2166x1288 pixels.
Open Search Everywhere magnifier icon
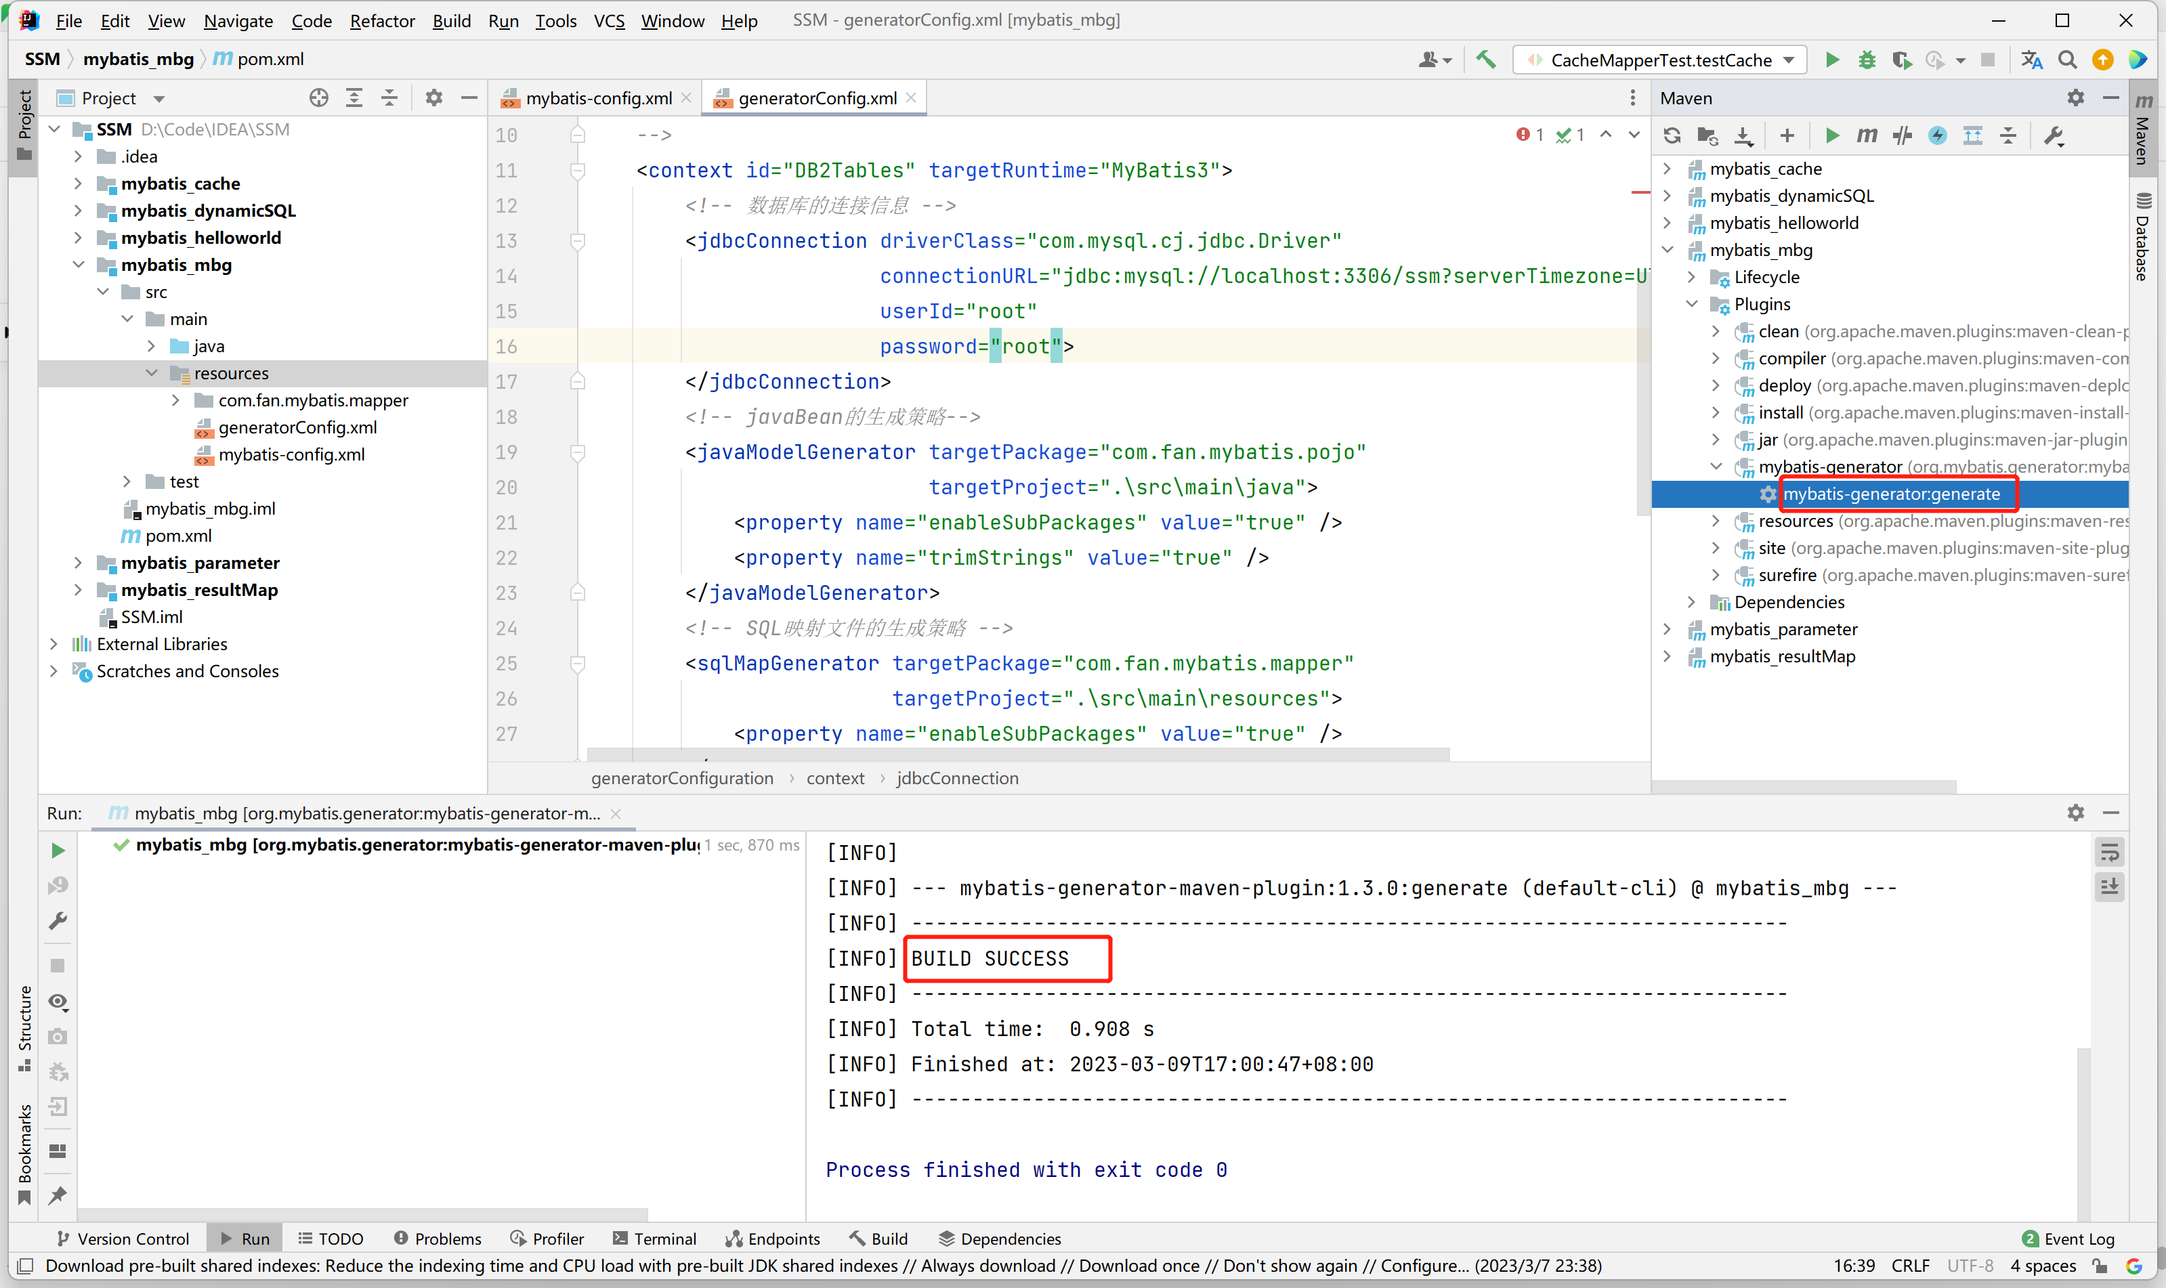coord(2067,60)
